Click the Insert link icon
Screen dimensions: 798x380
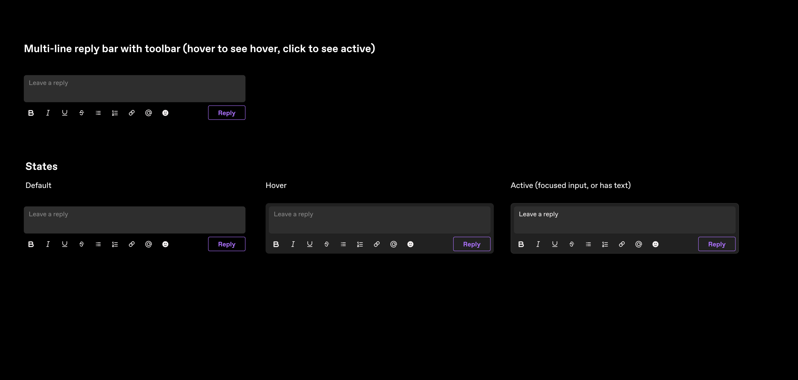click(x=132, y=113)
